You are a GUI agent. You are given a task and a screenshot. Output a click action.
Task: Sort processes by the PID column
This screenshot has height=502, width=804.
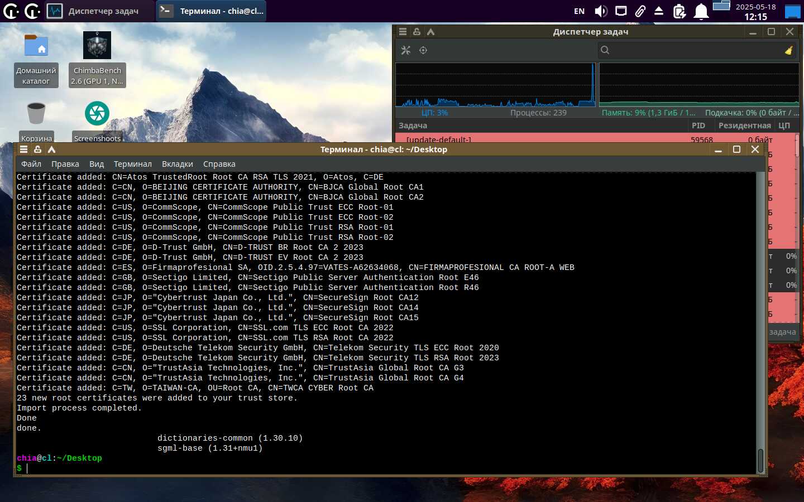click(701, 126)
